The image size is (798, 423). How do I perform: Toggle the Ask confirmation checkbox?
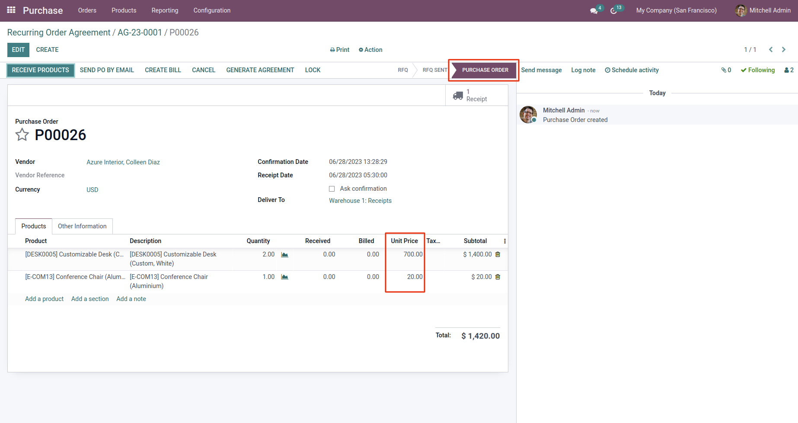[x=332, y=189]
